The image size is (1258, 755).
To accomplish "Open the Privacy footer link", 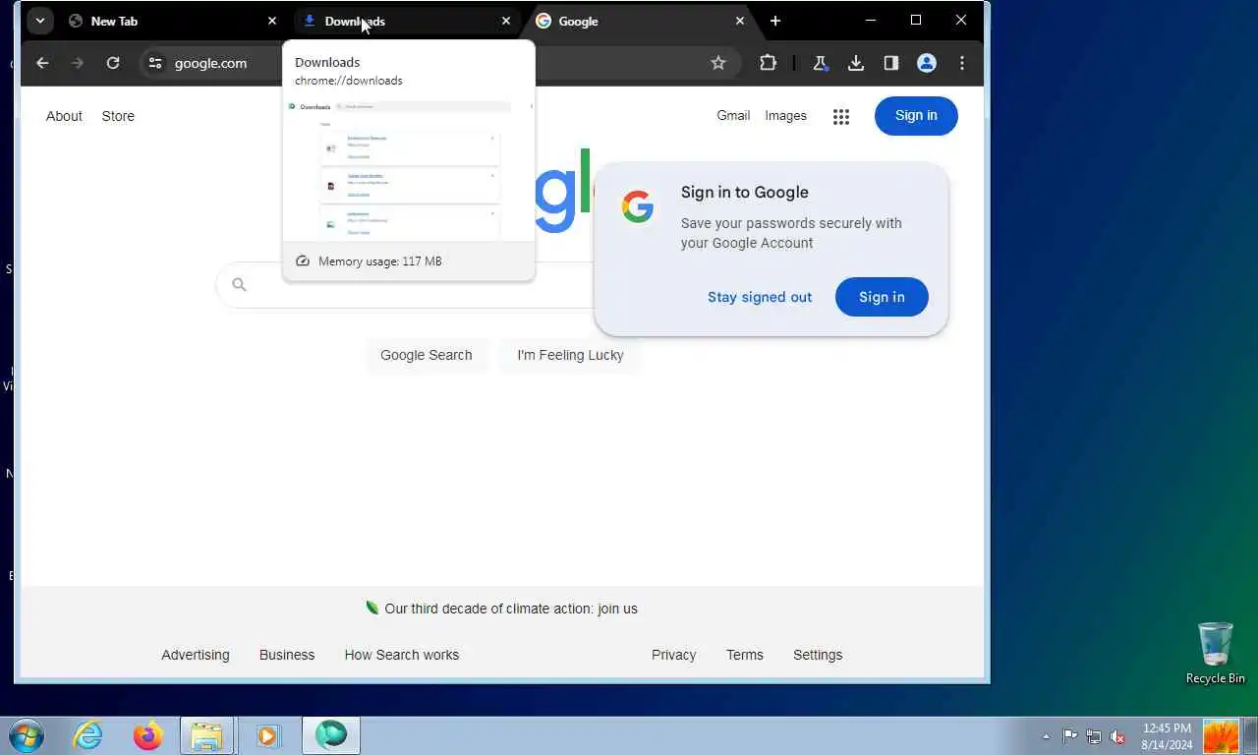I will coord(673,655).
